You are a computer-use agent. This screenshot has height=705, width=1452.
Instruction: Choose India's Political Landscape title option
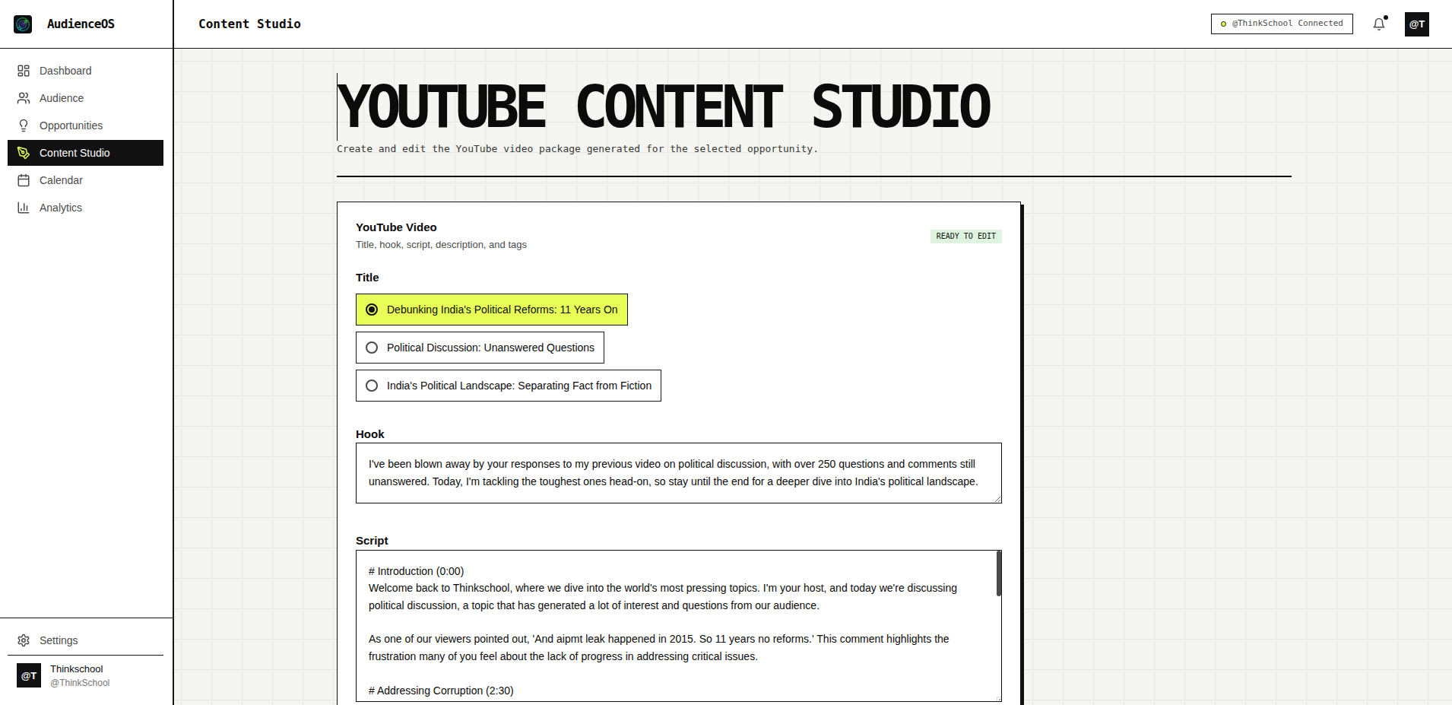pos(509,386)
